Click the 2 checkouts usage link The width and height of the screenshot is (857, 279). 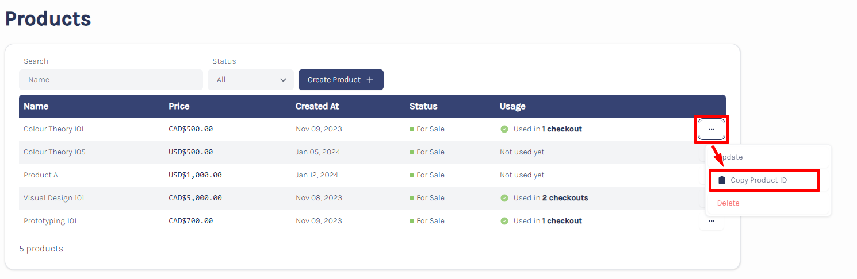click(x=565, y=198)
